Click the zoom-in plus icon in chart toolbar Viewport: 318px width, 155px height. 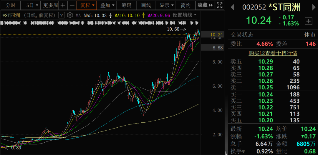pos(63,5)
